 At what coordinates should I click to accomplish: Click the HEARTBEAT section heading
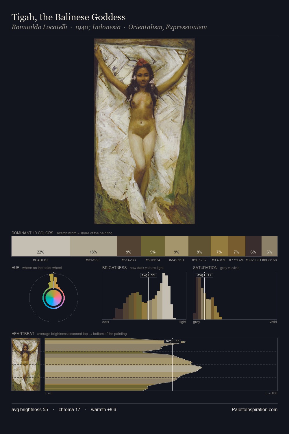tap(23, 334)
